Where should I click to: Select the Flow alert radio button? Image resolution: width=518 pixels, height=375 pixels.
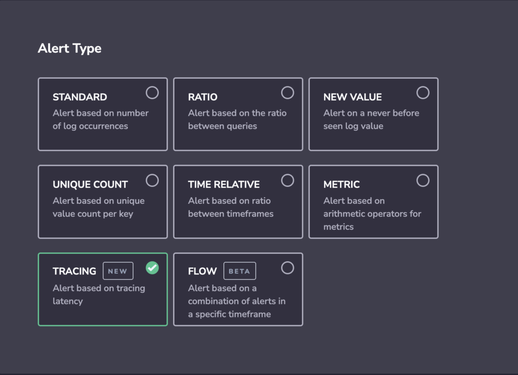coord(287,268)
